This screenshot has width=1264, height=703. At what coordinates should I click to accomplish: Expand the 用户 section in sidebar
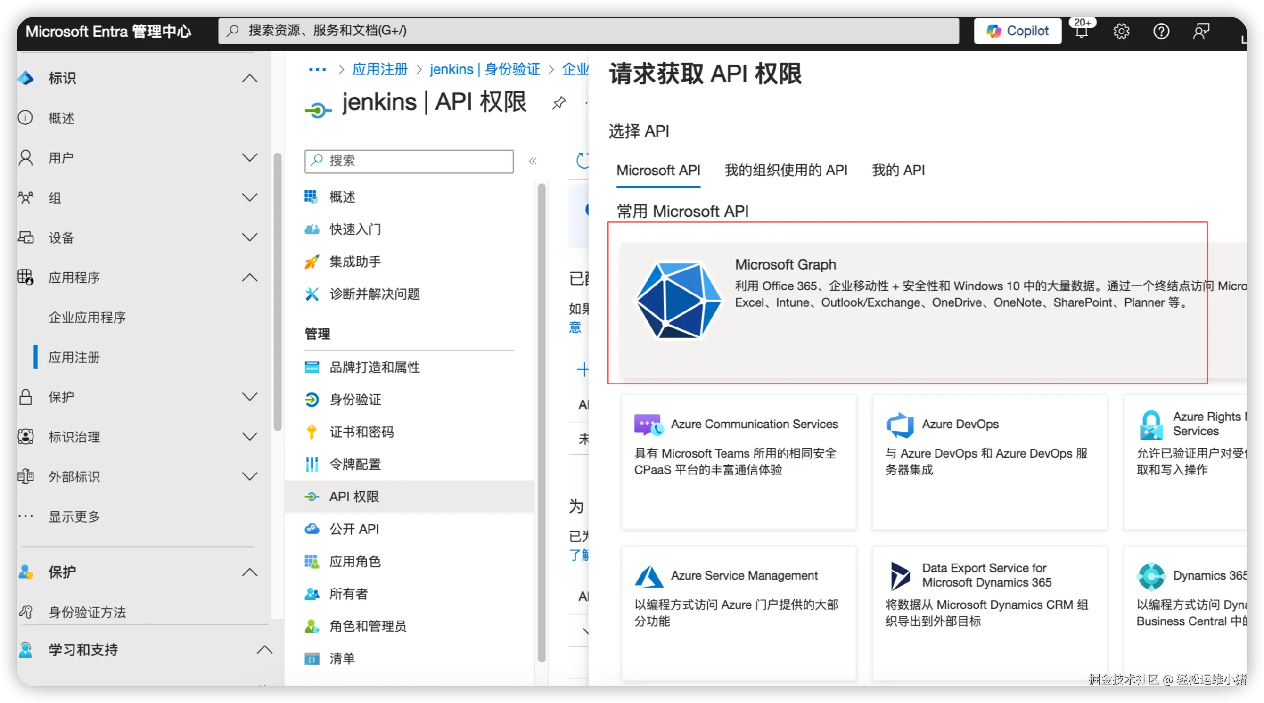click(250, 158)
